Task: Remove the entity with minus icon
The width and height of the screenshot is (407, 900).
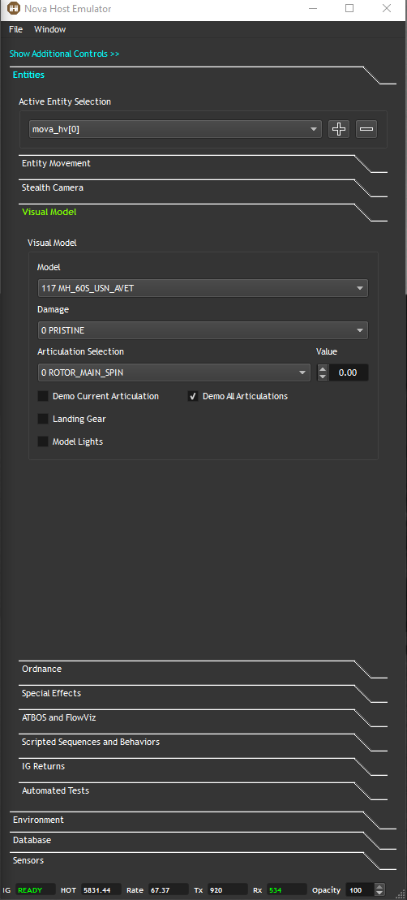Action: 366,129
